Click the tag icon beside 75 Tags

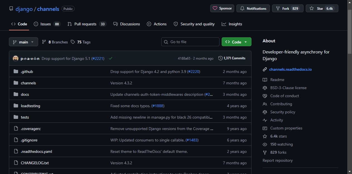[73, 42]
